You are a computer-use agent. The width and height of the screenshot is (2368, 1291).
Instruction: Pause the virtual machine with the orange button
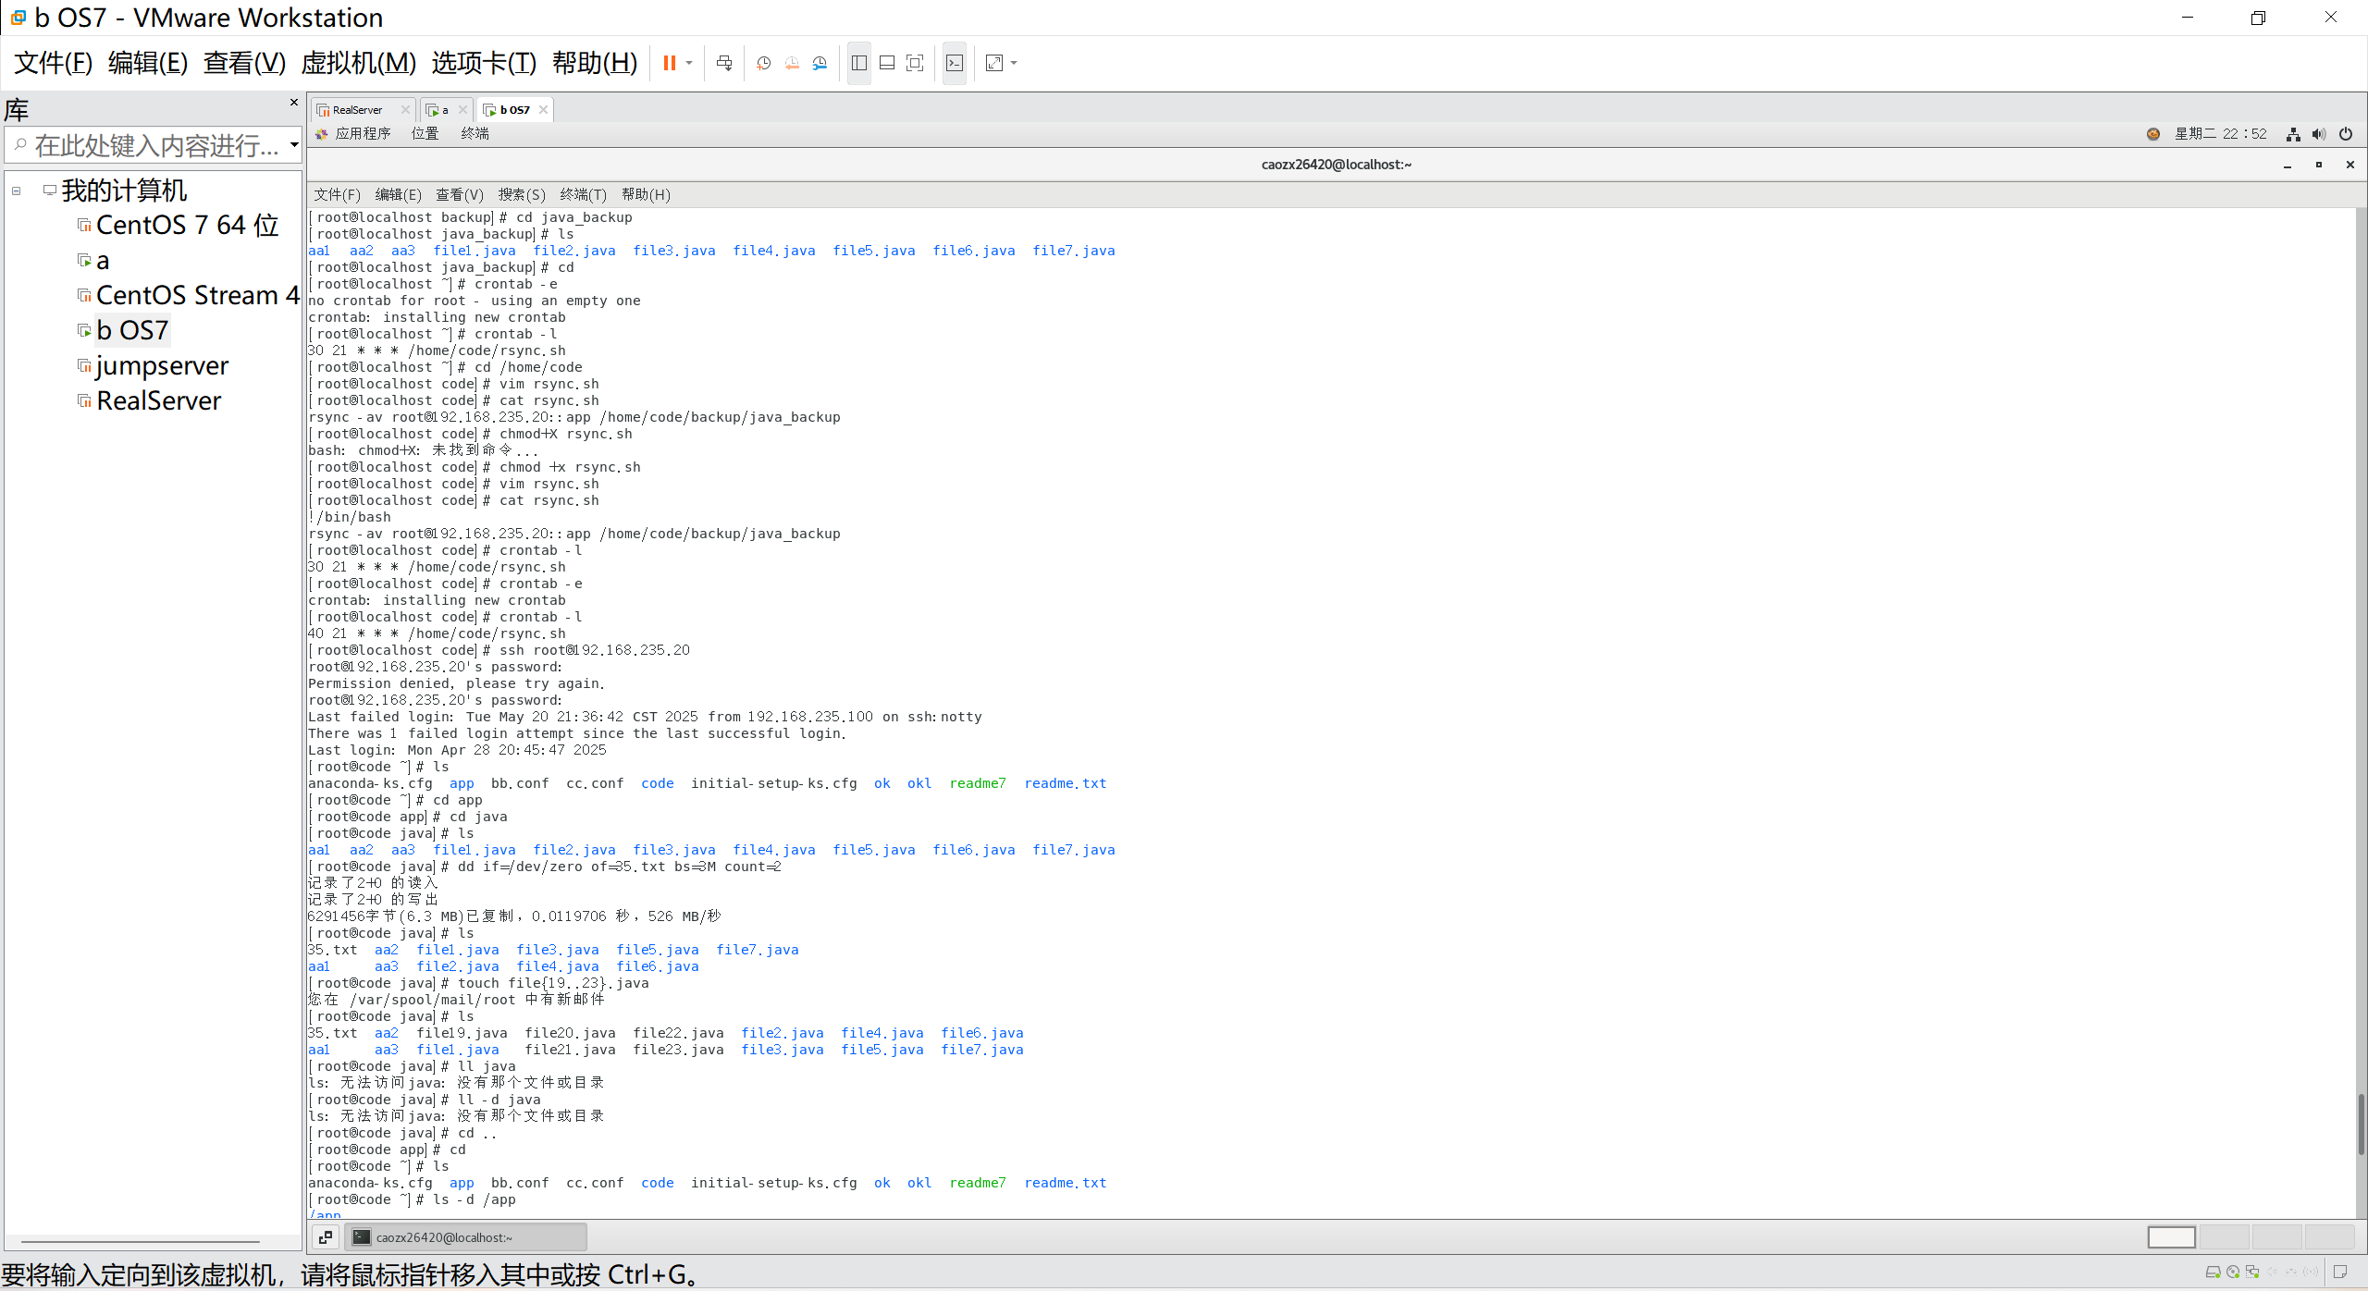pyautogui.click(x=669, y=63)
